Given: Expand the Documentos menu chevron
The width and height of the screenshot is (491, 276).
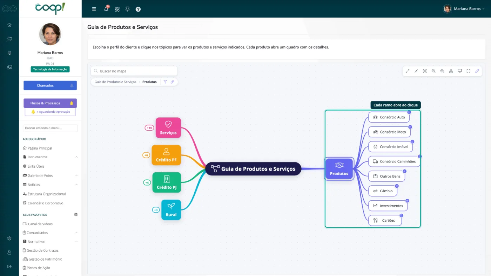Looking at the screenshot, I should [76, 157].
